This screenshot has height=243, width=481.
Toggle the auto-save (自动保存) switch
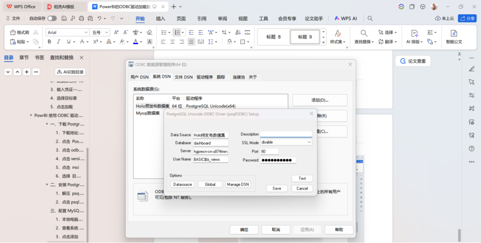click(x=52, y=18)
